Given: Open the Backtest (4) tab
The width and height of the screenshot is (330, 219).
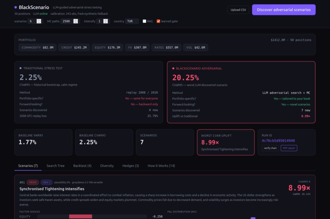Looking at the screenshot, I should click(82, 166).
